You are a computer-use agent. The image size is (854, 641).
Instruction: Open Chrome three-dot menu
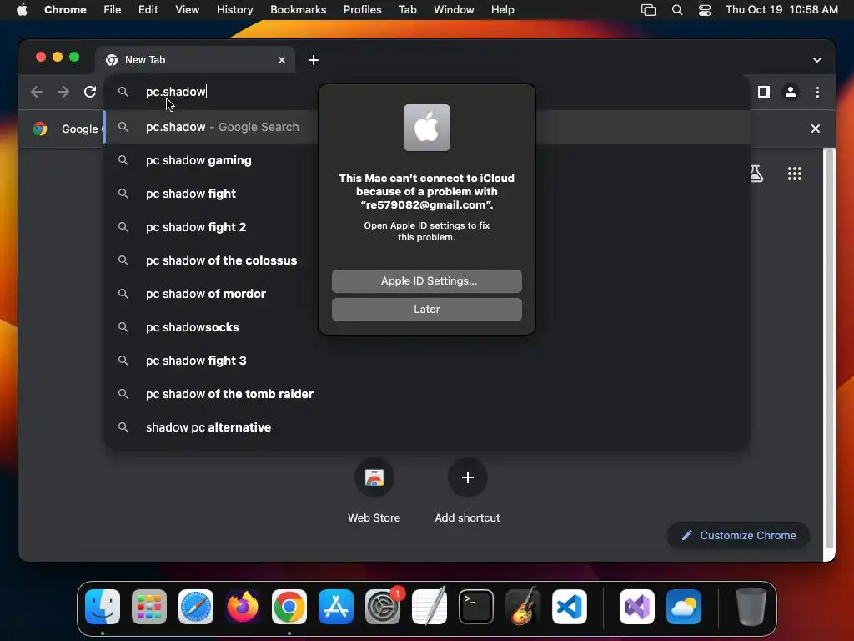pyautogui.click(x=817, y=92)
